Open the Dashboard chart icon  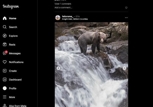coord(5,79)
